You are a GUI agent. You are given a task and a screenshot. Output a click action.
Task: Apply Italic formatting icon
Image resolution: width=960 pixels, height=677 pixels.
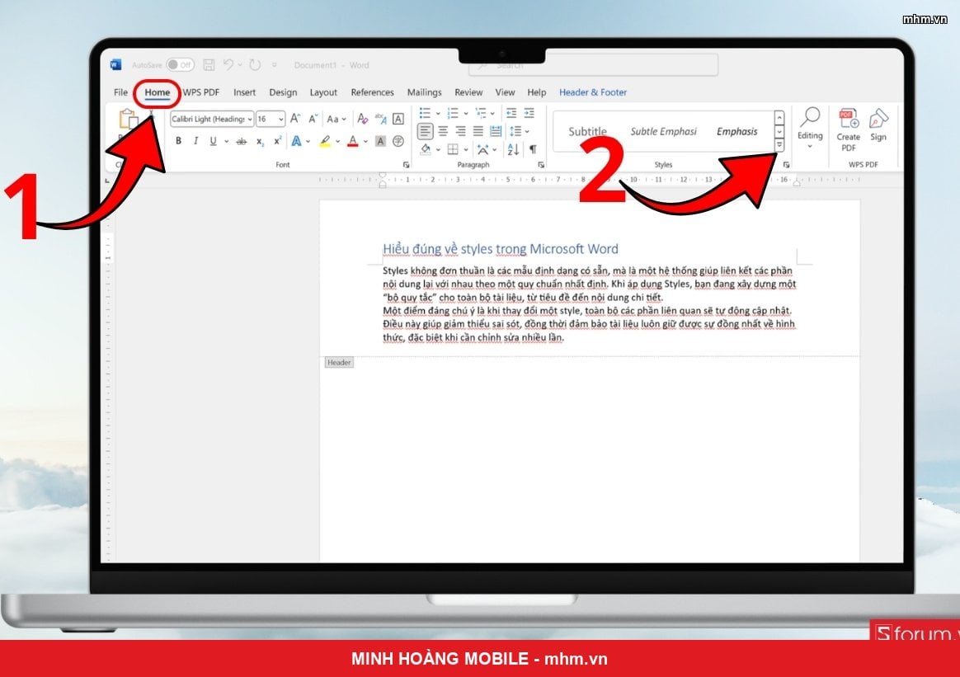click(195, 141)
